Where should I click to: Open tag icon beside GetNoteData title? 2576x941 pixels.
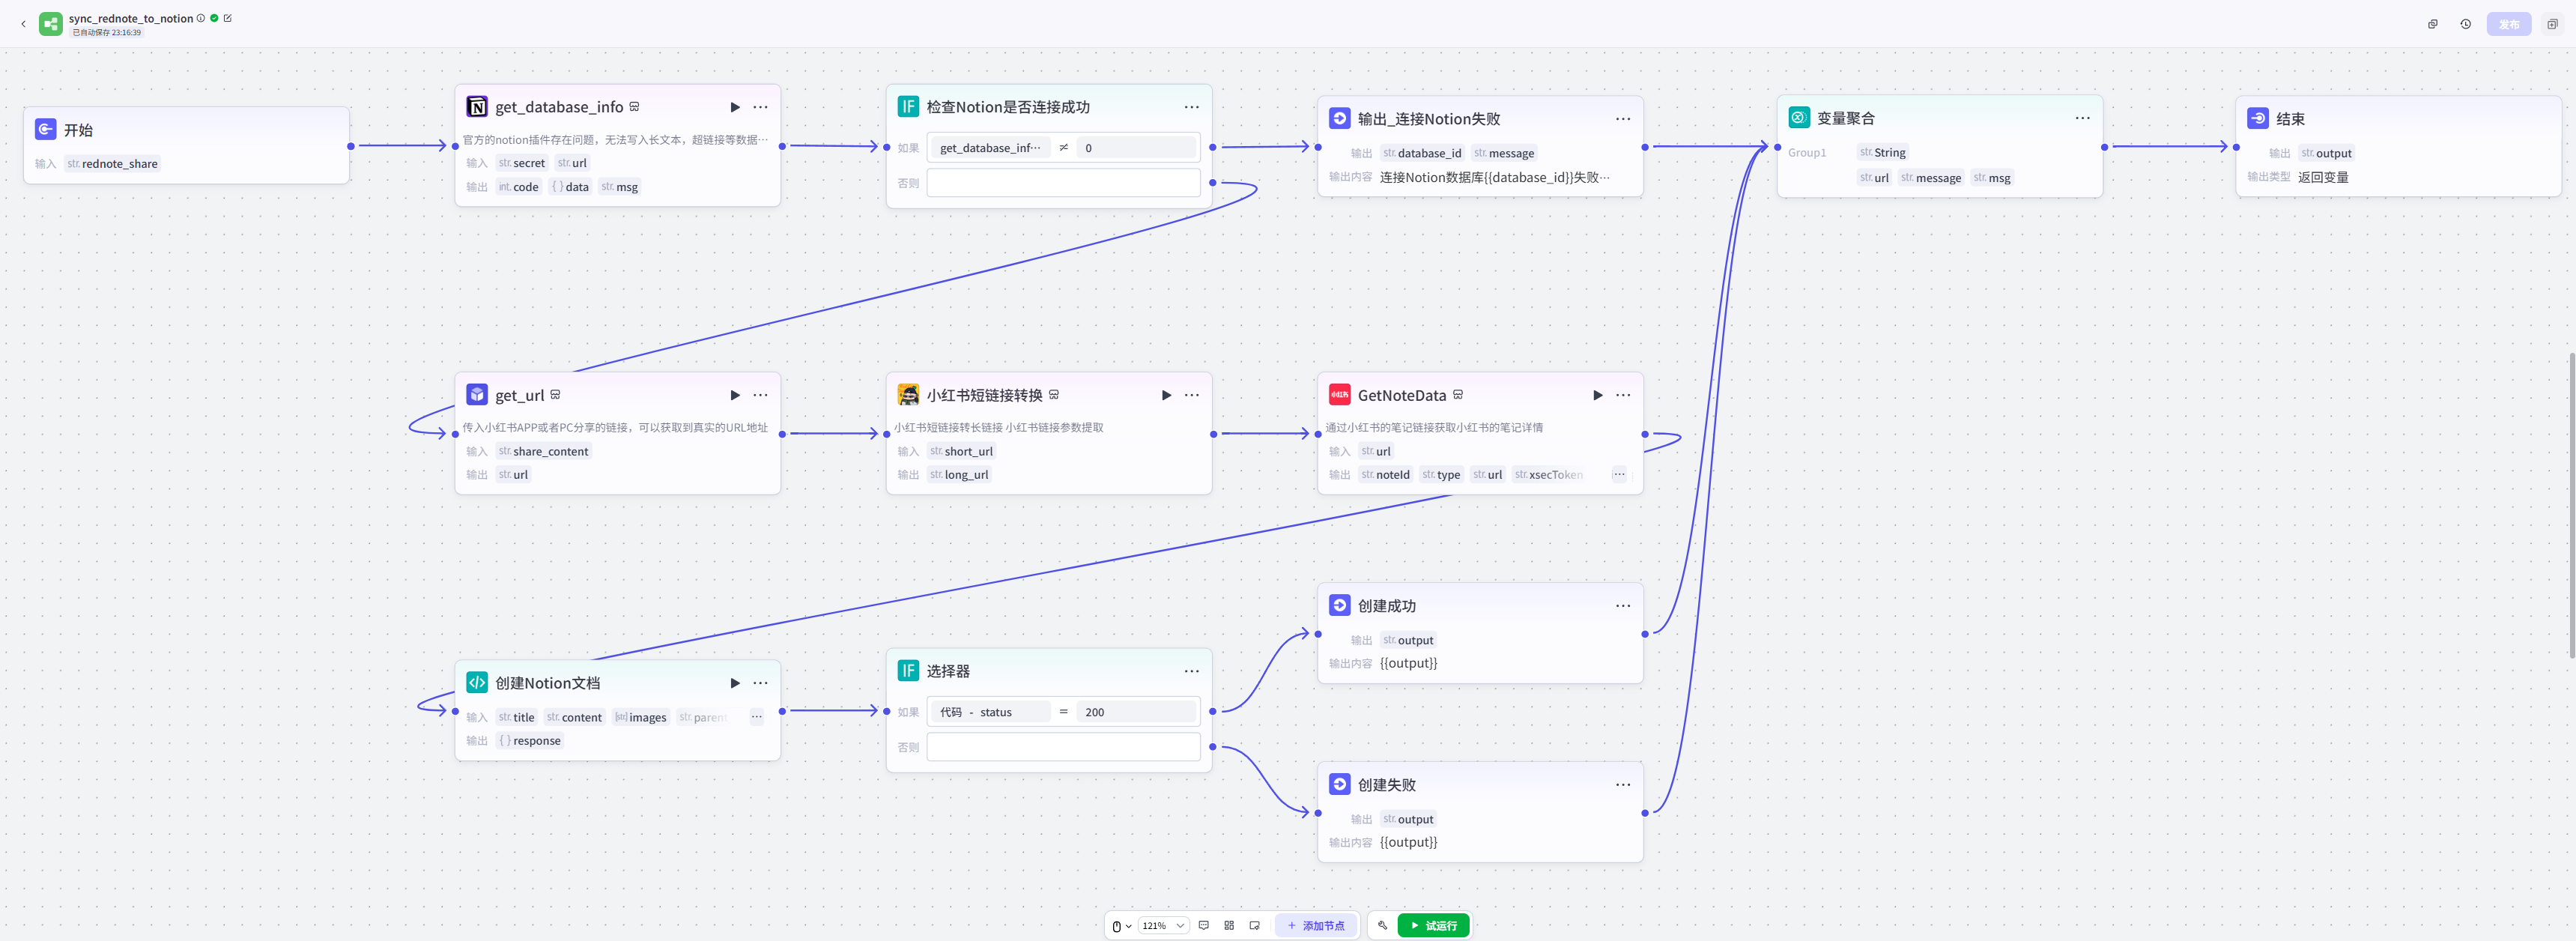1457,394
